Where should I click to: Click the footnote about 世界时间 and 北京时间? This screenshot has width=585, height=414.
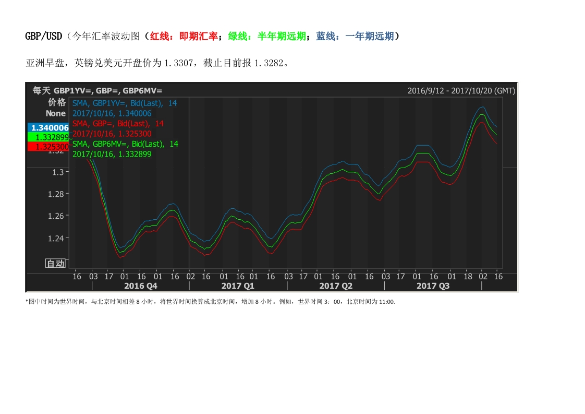coord(211,302)
